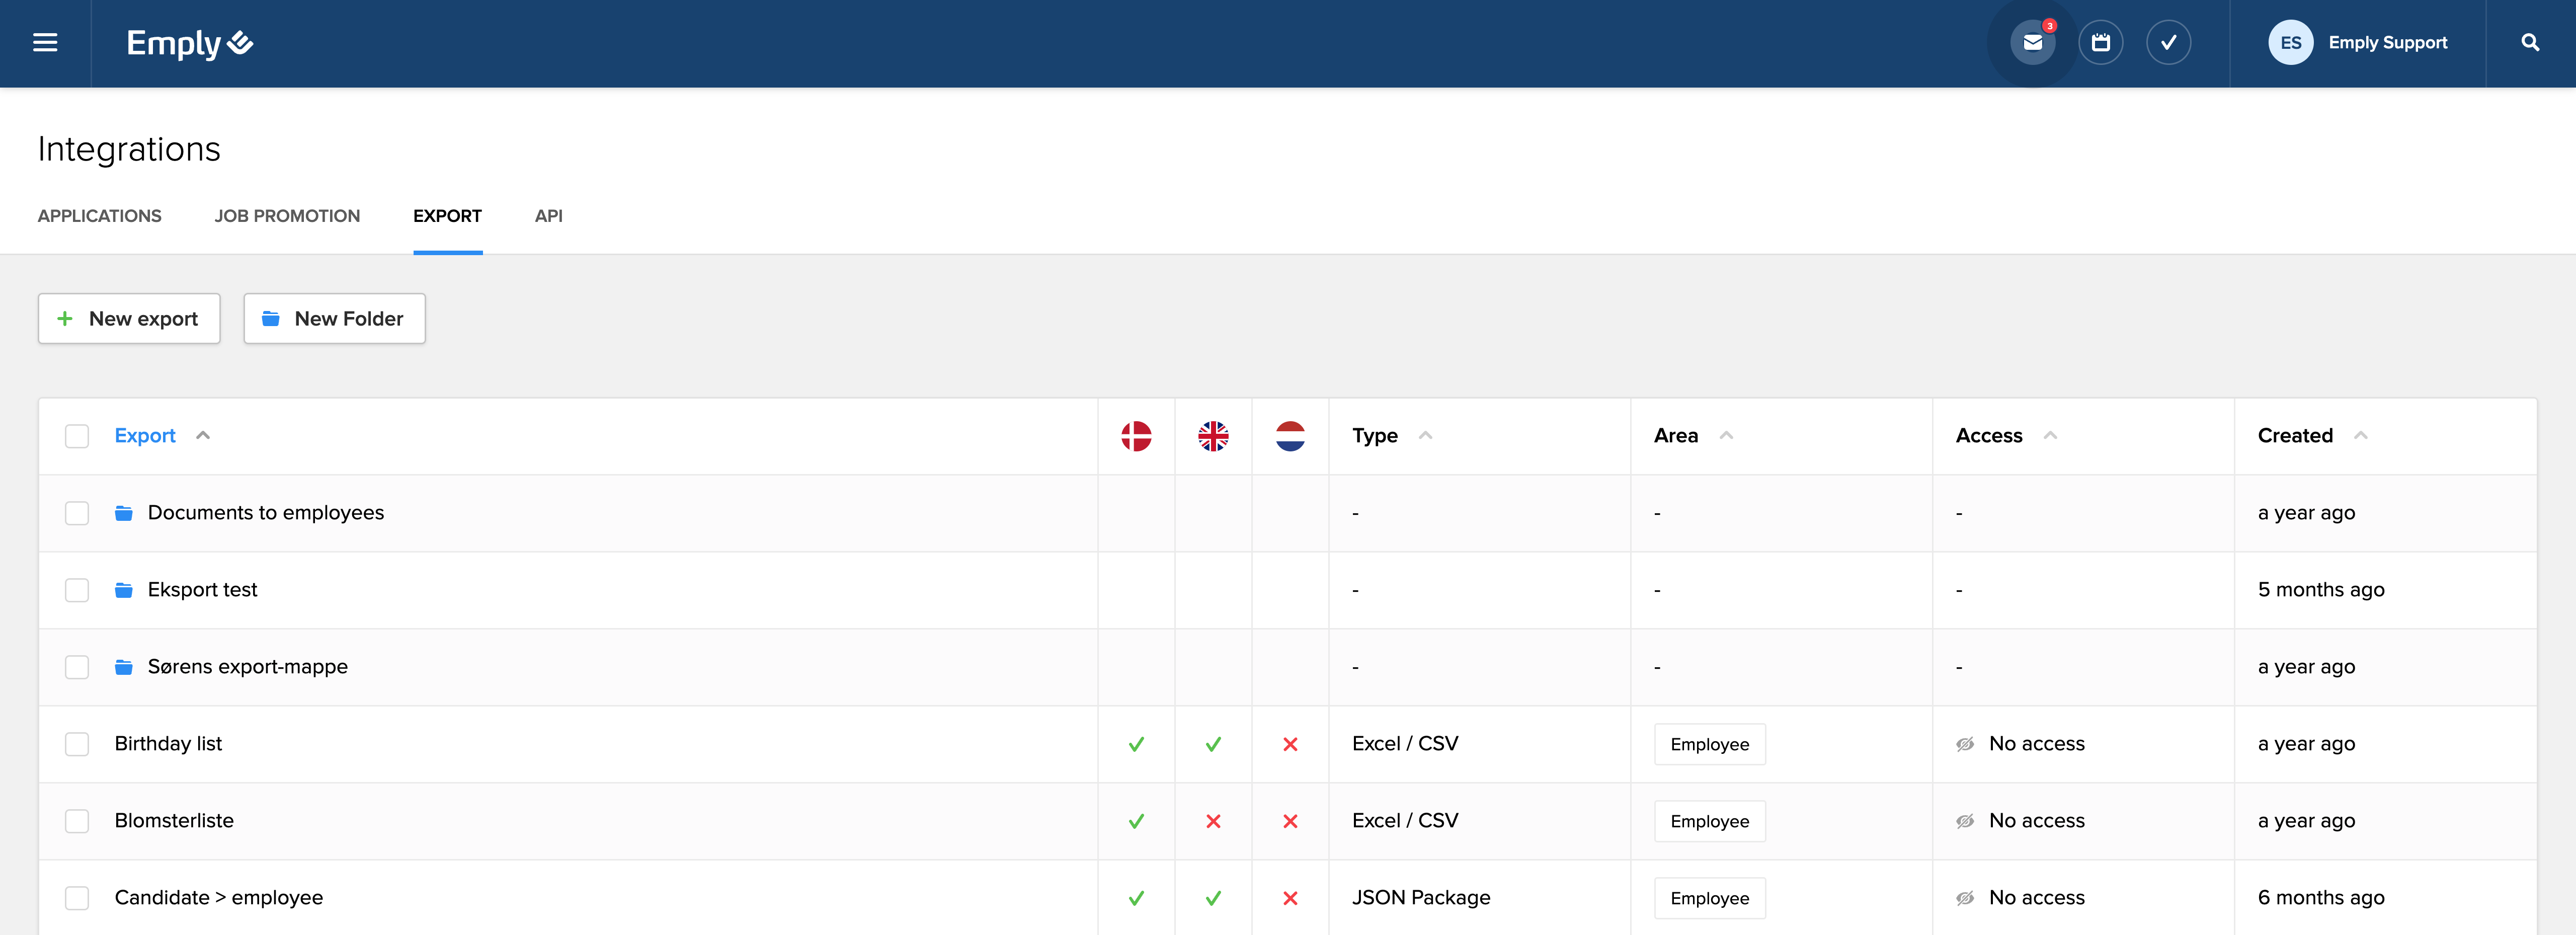2576x935 pixels.
Task: Open the hamburger navigation menu
Action: [x=45, y=43]
